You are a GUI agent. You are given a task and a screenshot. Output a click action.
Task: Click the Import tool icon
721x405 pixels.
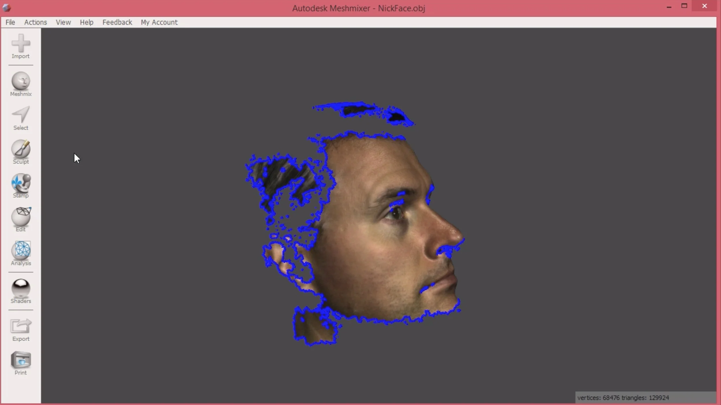click(x=21, y=46)
